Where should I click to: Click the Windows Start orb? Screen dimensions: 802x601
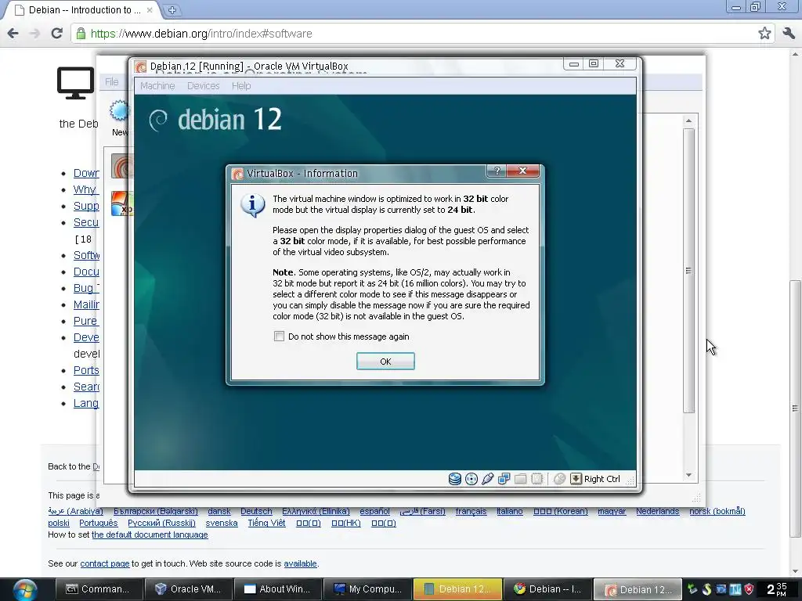pos(24,589)
